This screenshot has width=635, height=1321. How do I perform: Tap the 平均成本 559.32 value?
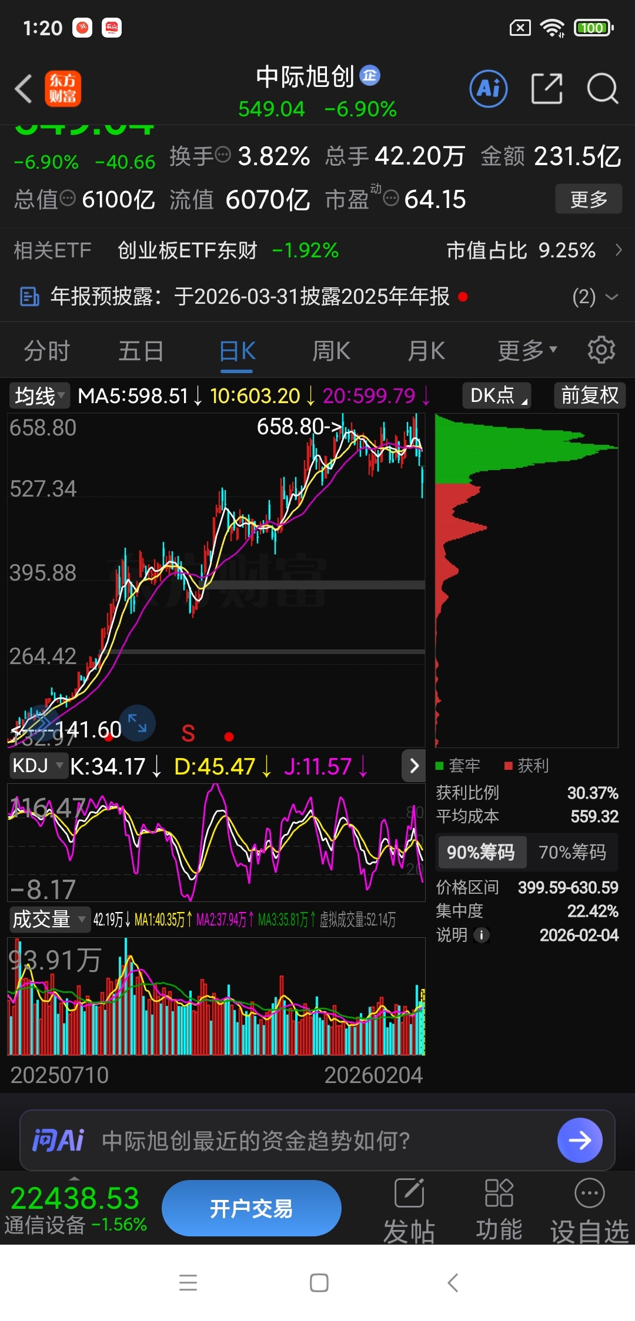[x=594, y=816]
